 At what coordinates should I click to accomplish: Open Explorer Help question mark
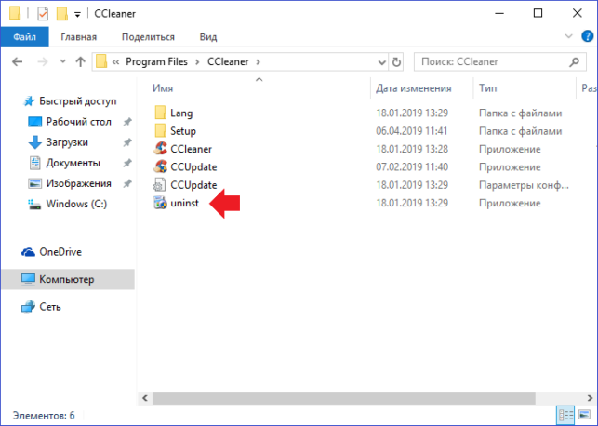[588, 36]
